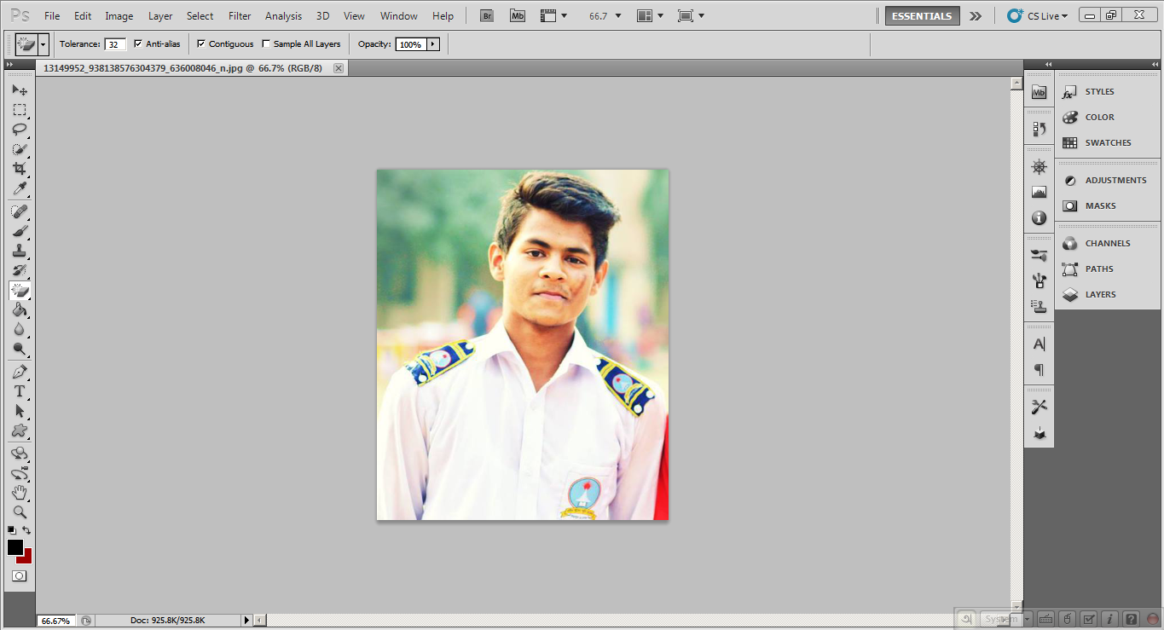1164x630 pixels.
Task: Enable Sample All Layers checkbox
Action: [266, 44]
